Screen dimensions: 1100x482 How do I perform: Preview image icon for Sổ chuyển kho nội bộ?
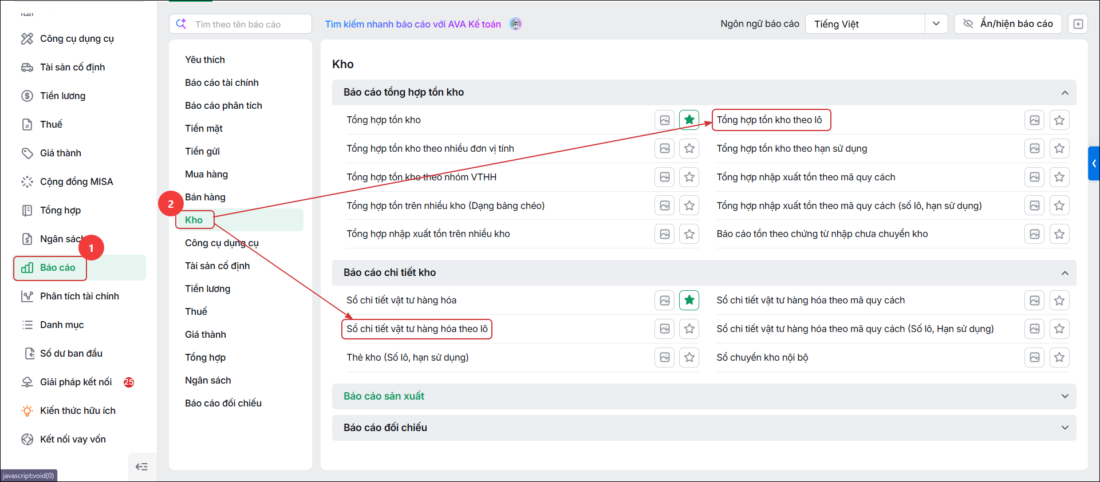(x=1034, y=358)
